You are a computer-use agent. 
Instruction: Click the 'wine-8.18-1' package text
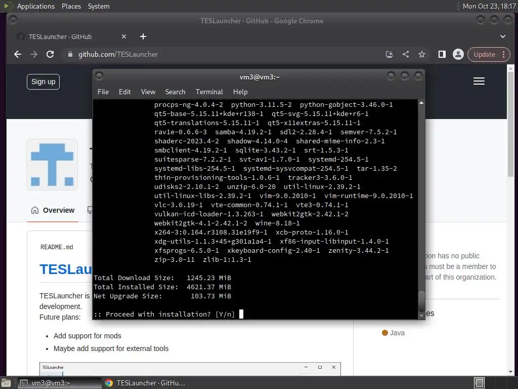click(278, 223)
